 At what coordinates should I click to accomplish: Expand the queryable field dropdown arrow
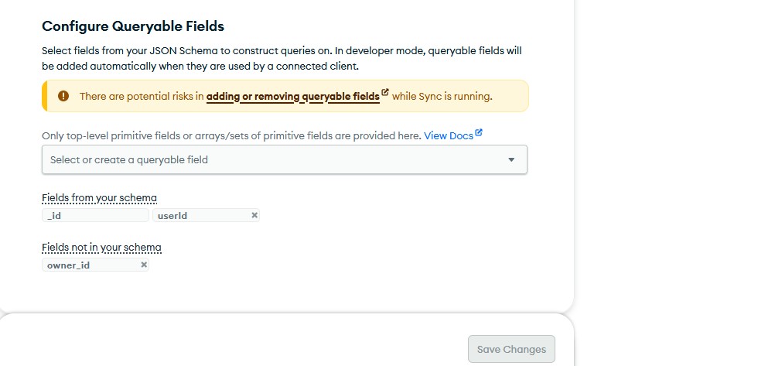coord(511,159)
